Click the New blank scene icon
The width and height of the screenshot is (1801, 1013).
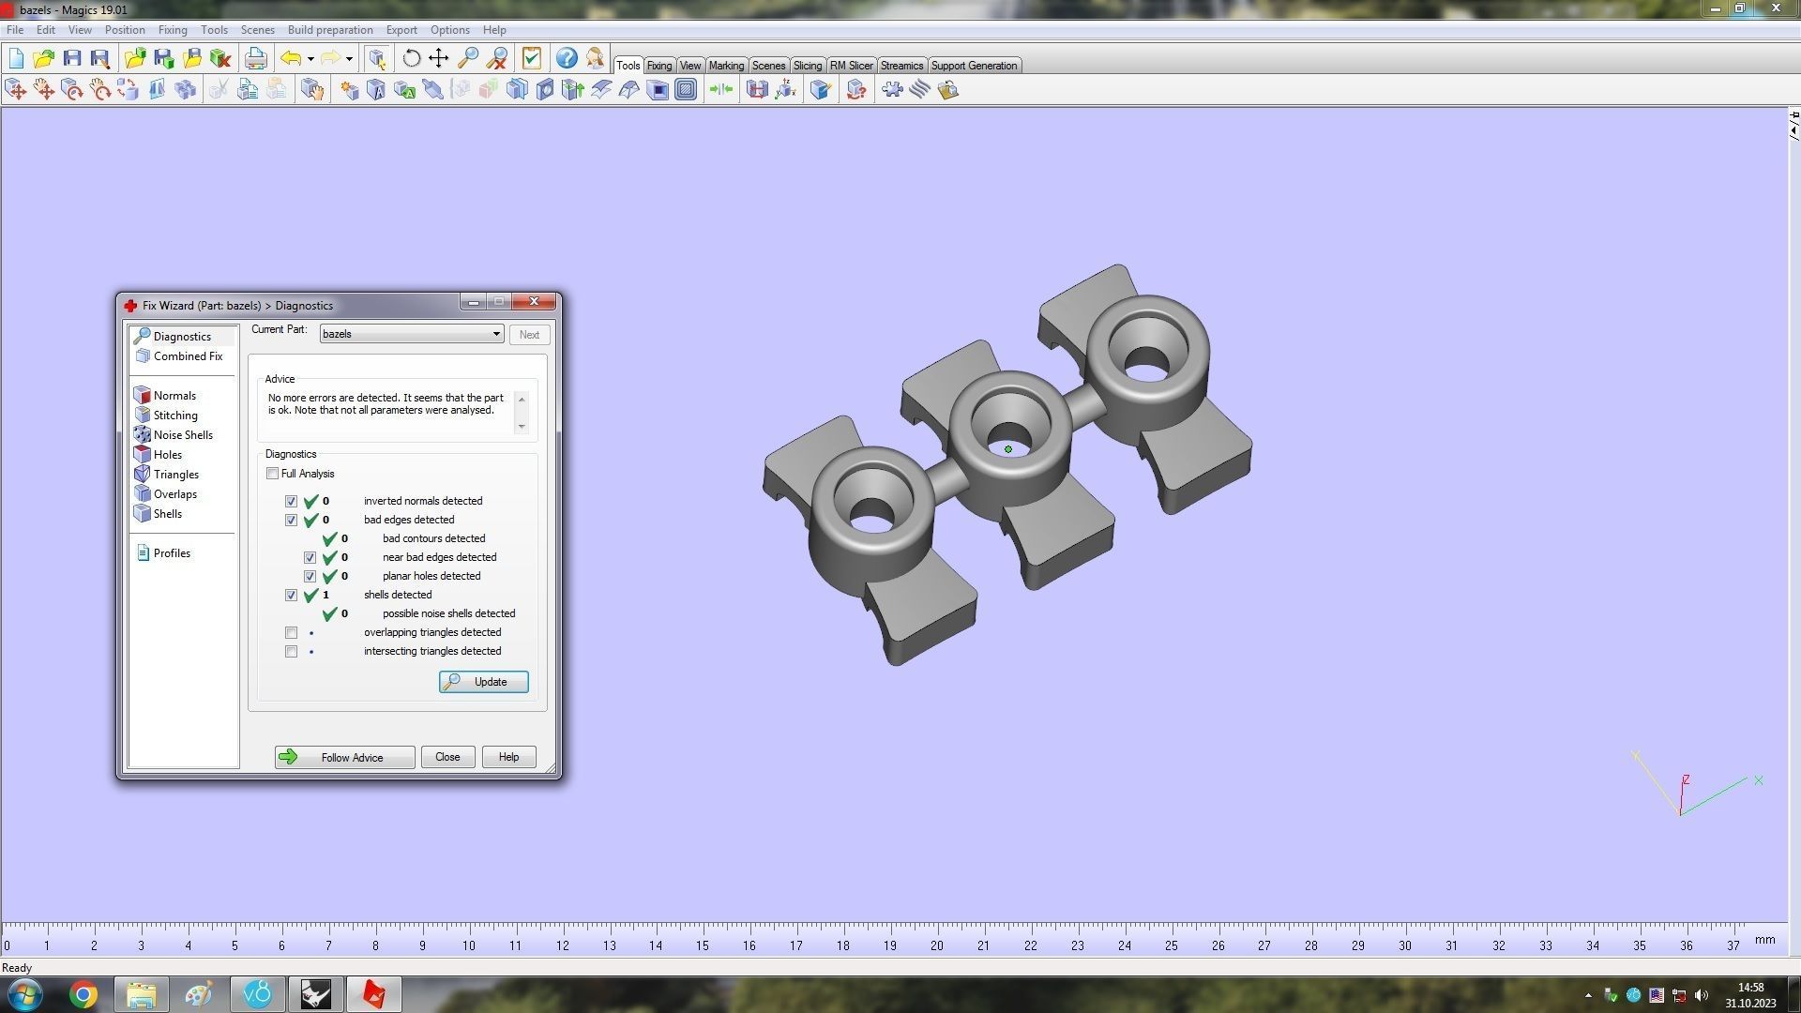[x=16, y=58]
